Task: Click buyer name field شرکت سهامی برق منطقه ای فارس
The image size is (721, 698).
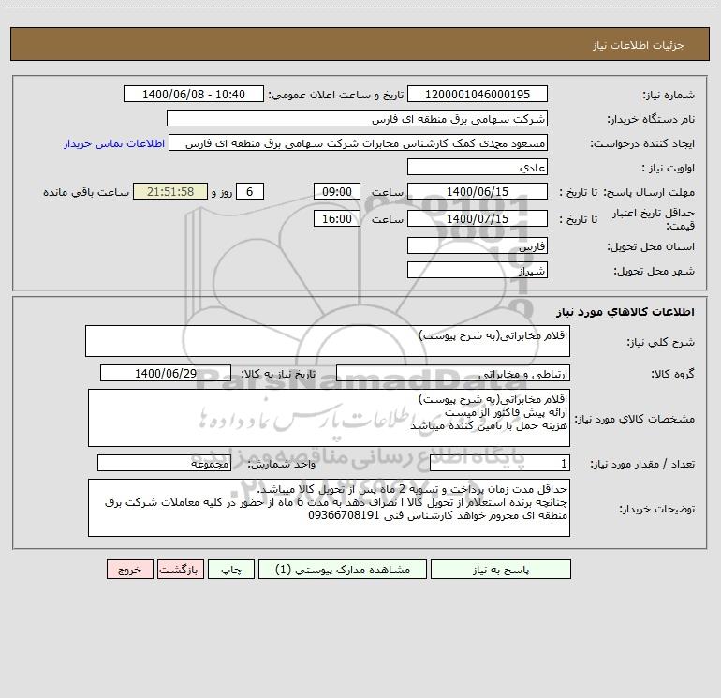Action: 357,118
